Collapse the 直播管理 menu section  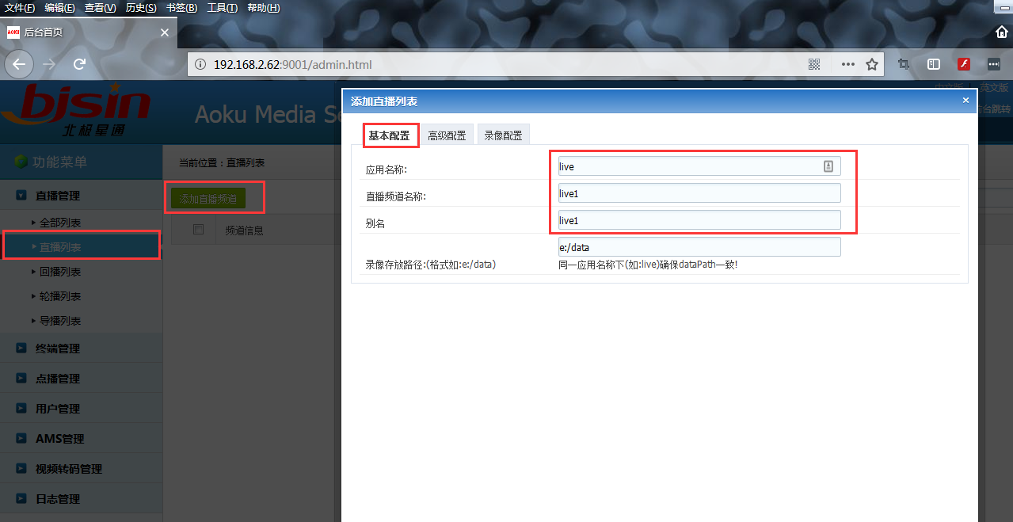coord(81,196)
